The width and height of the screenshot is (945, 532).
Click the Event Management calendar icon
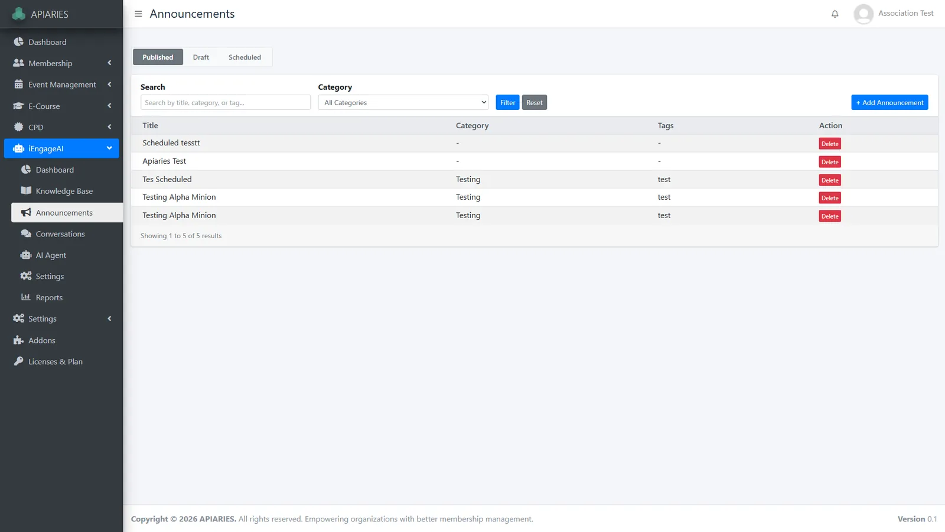[x=19, y=85]
